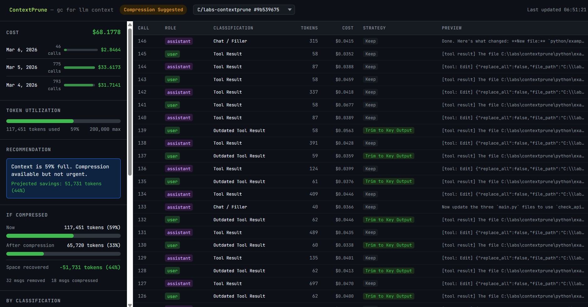Viewport: 588px width, 307px height.
Task: Sort by the CALL column header
Action: (x=144, y=28)
